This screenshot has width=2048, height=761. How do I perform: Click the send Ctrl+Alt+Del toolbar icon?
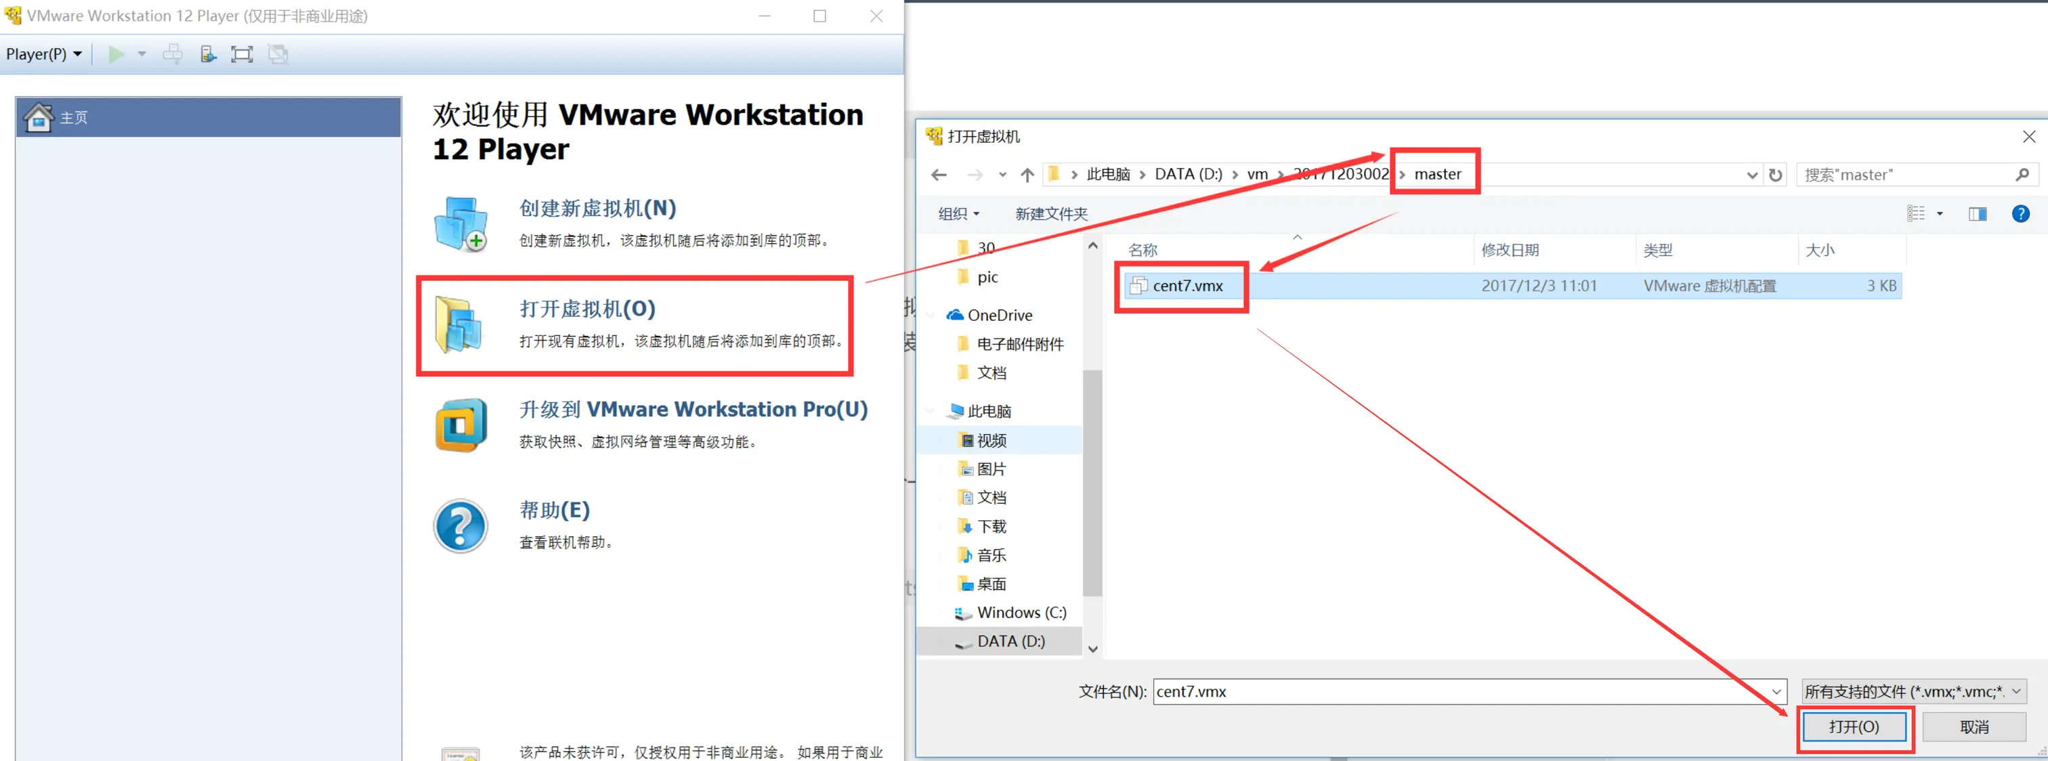tap(173, 54)
